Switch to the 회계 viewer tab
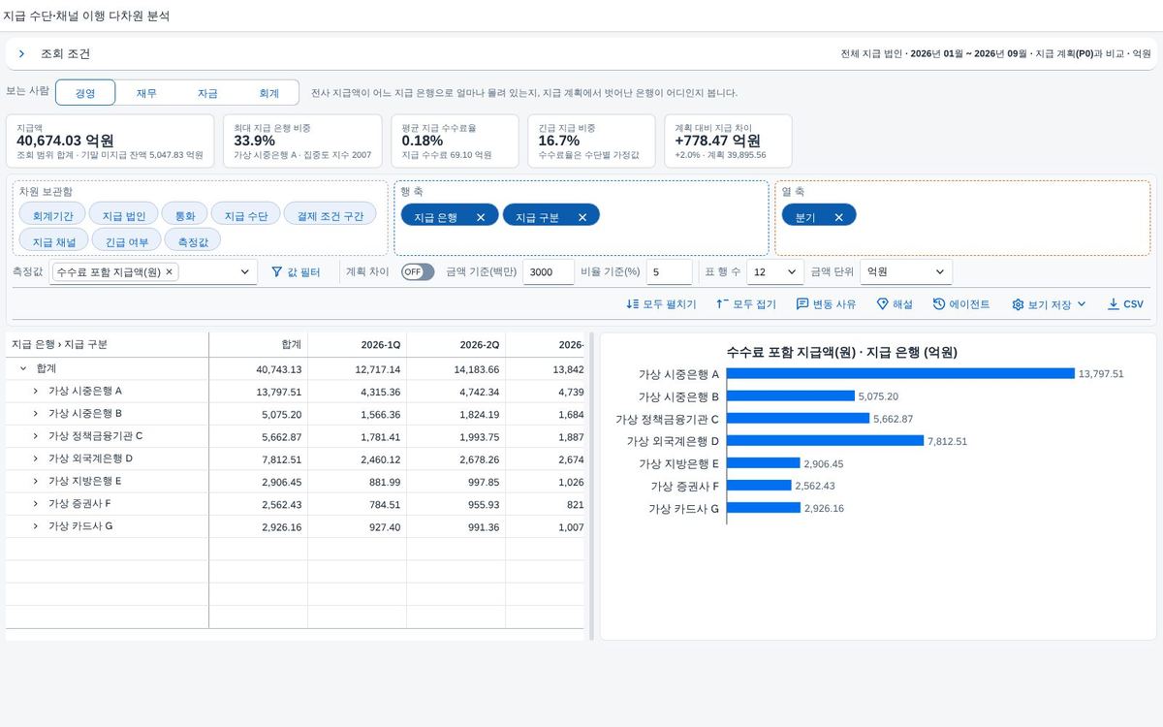Screen dimensions: 1163x727 point(268,93)
